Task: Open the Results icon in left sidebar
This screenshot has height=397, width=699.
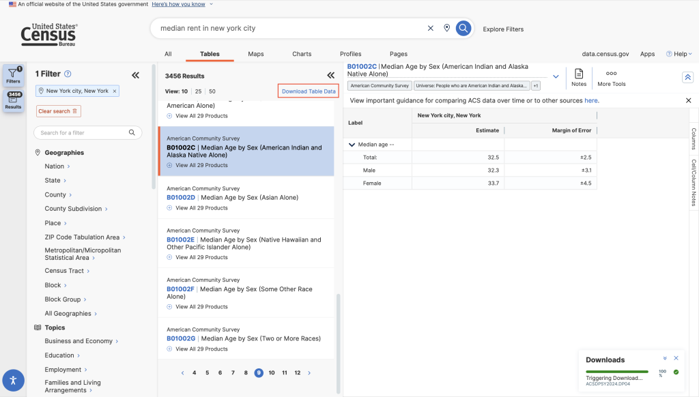Action: [x=14, y=101]
